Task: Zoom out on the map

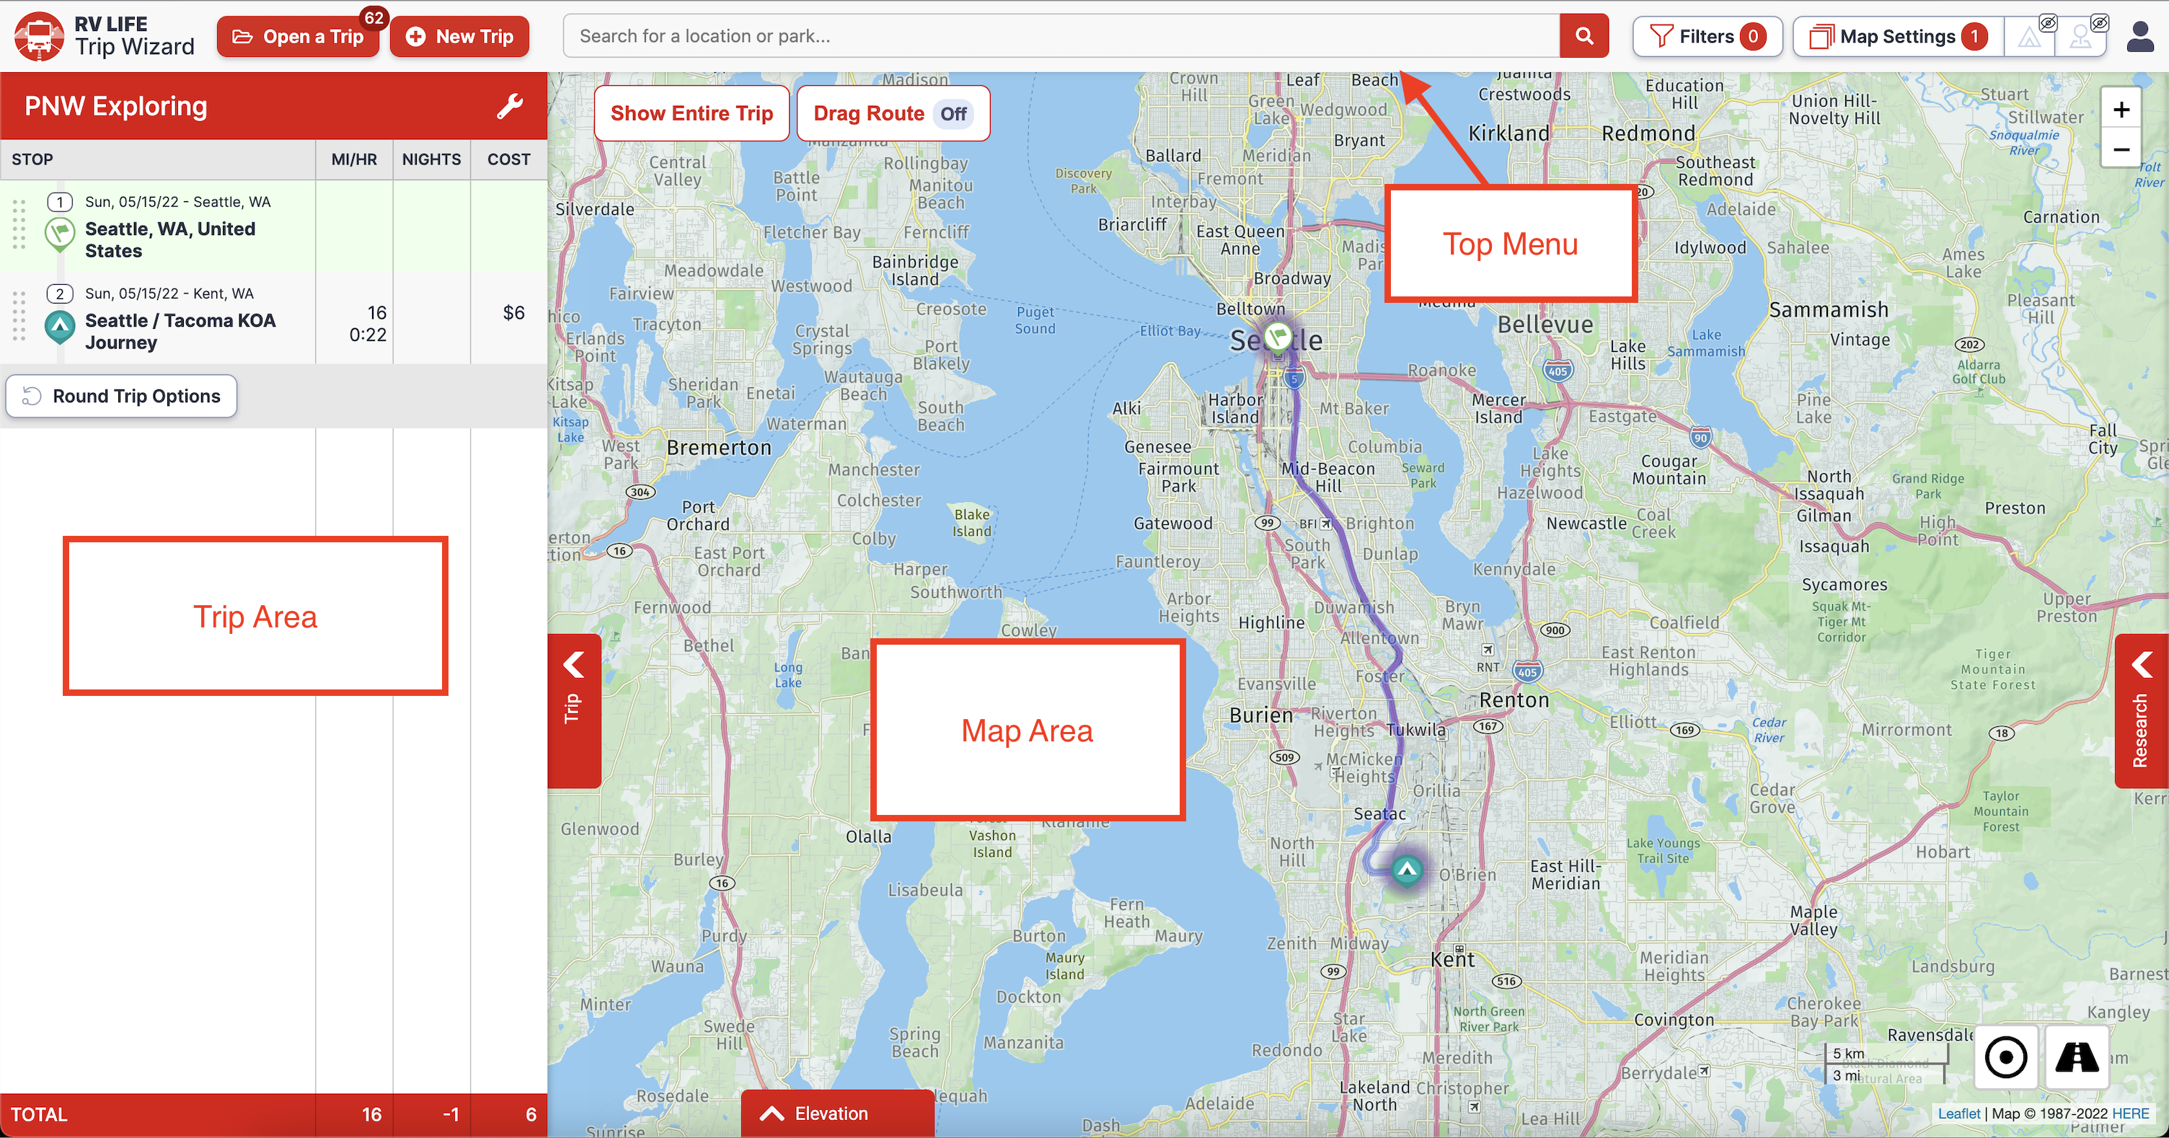Action: [x=2121, y=150]
